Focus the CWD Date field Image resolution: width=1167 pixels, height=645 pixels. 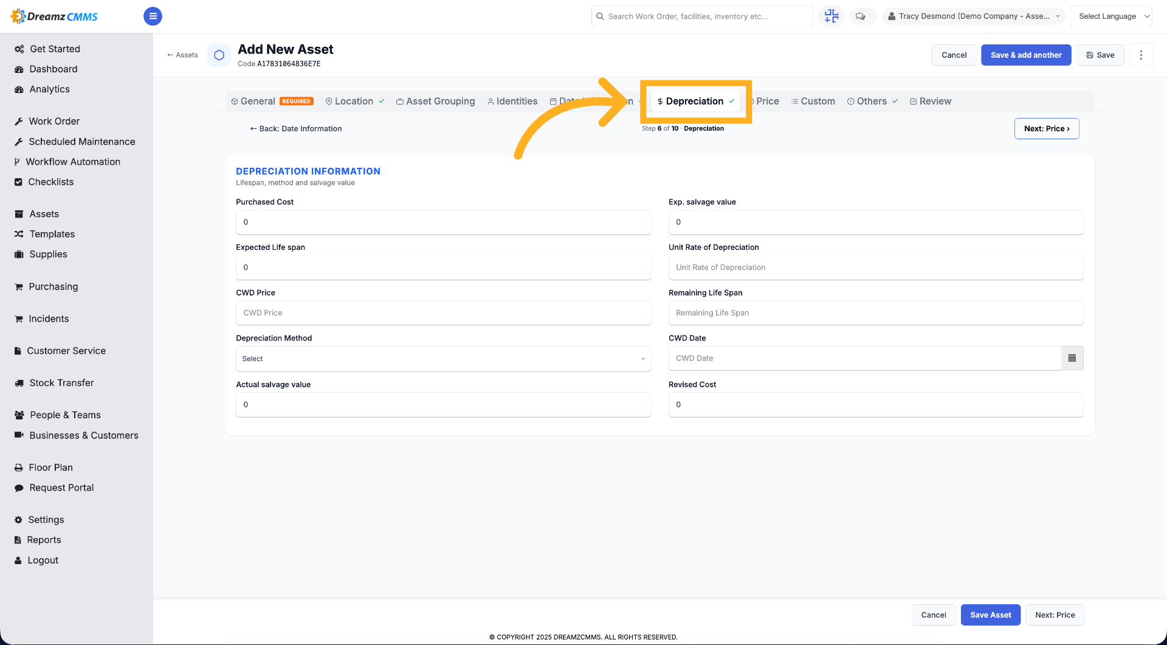point(864,359)
